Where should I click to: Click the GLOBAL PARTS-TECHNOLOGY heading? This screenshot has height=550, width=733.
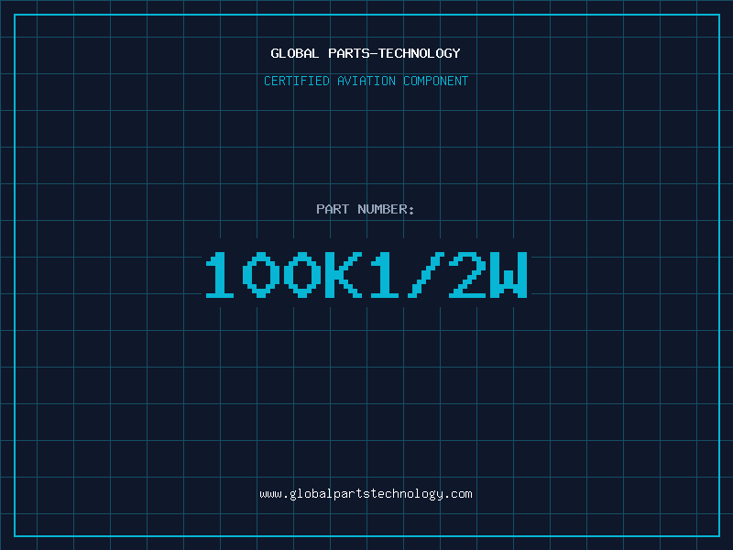click(366, 53)
